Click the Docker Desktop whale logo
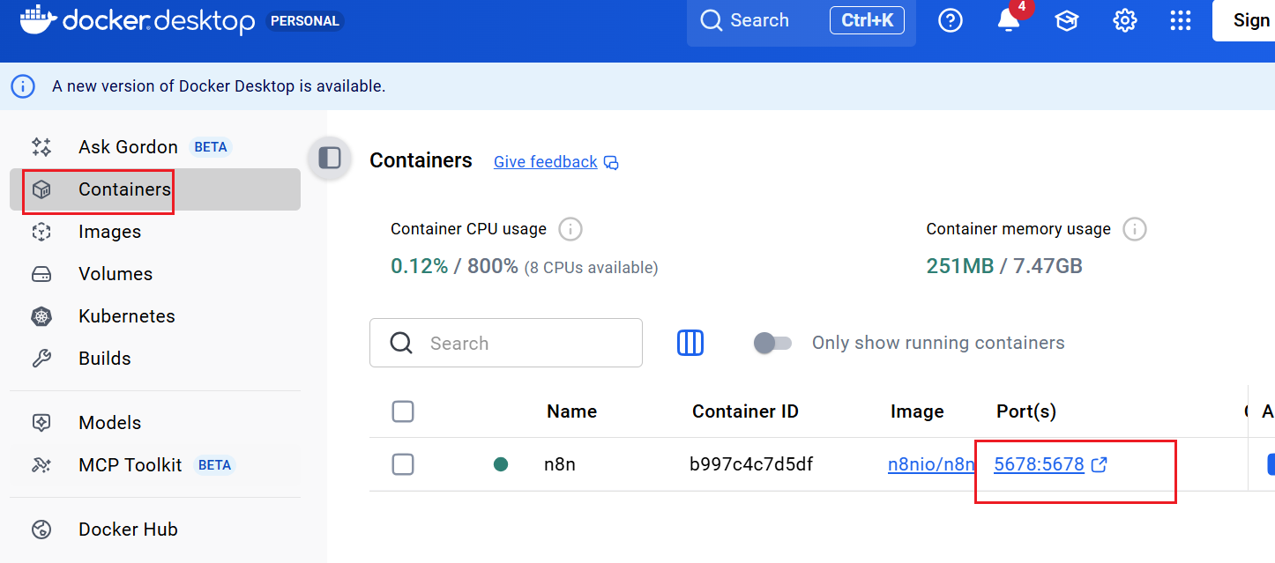This screenshot has width=1275, height=563. 37,20
